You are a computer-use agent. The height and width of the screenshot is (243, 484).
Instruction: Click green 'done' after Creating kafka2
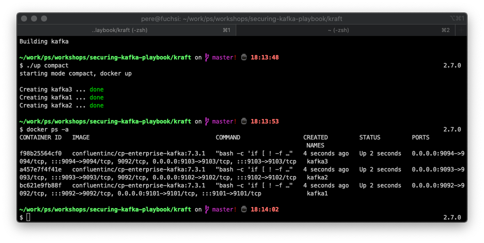[97, 105]
